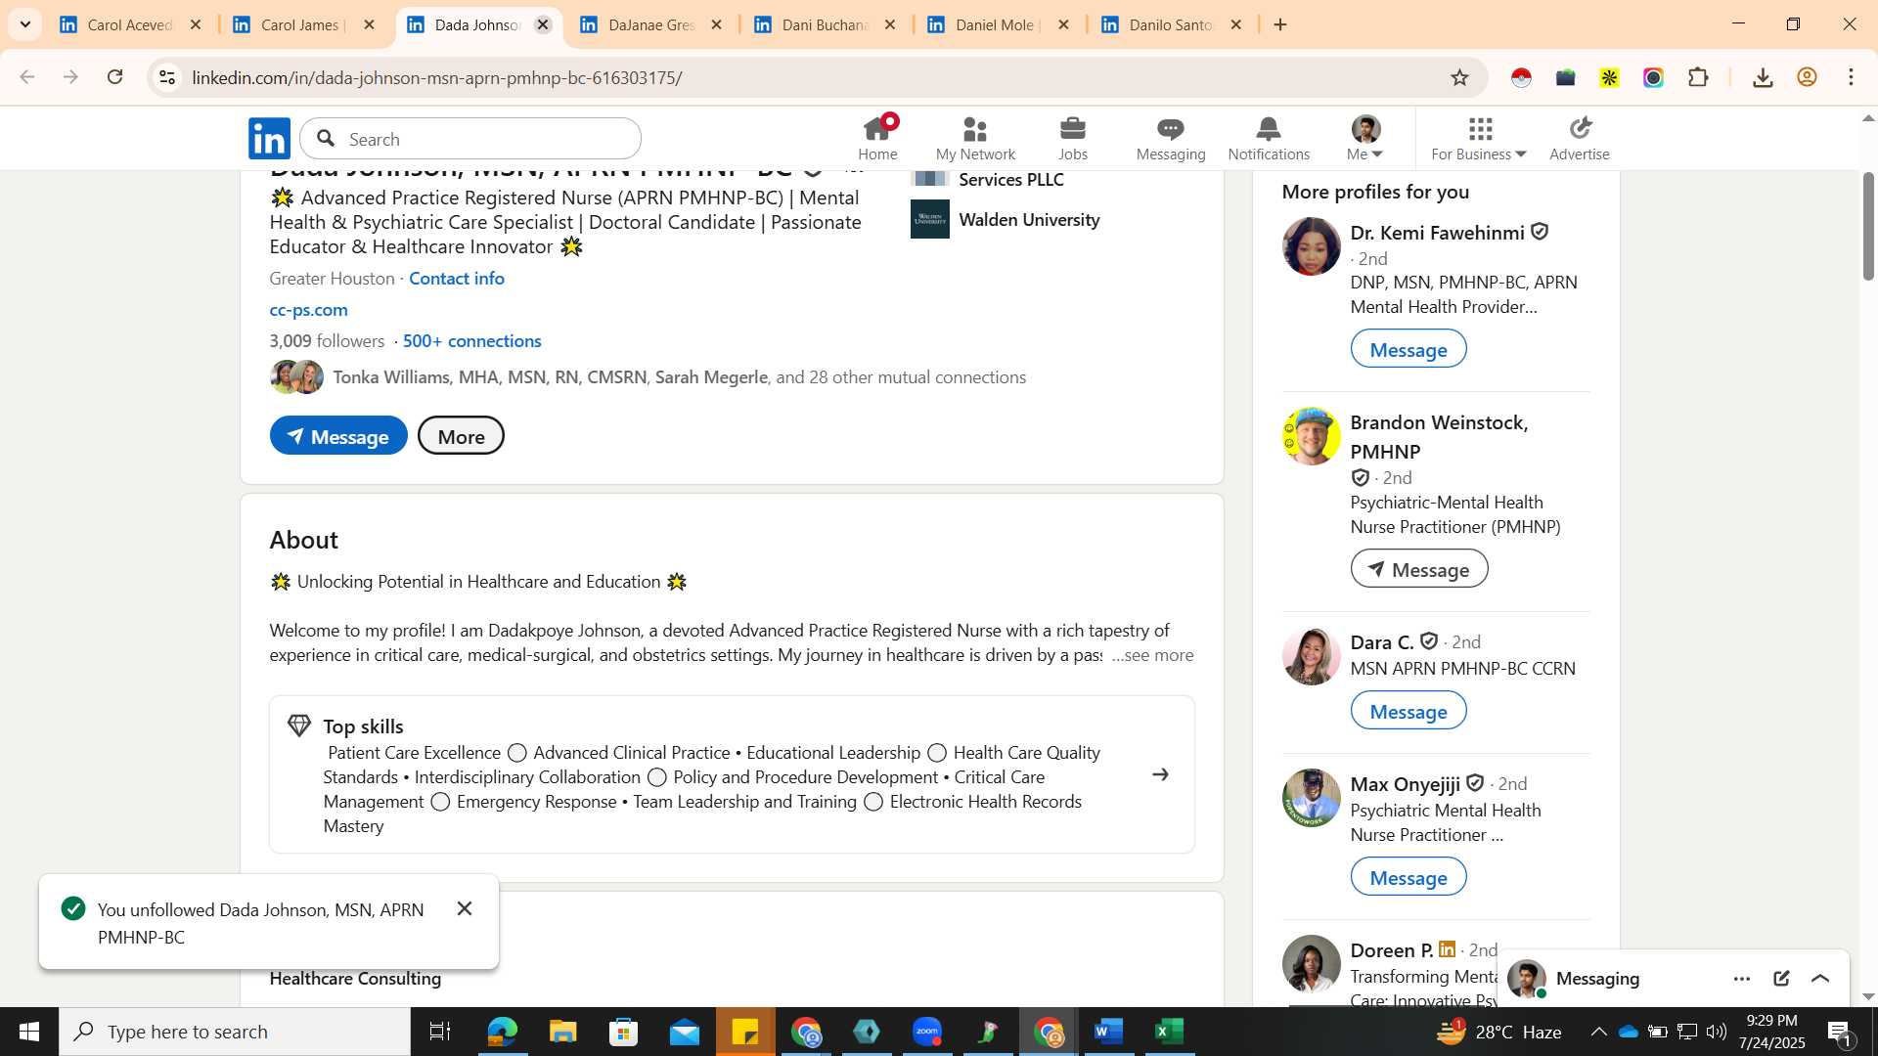This screenshot has width=1878, height=1056.
Task: Open Top skills details arrow
Action: click(1160, 774)
